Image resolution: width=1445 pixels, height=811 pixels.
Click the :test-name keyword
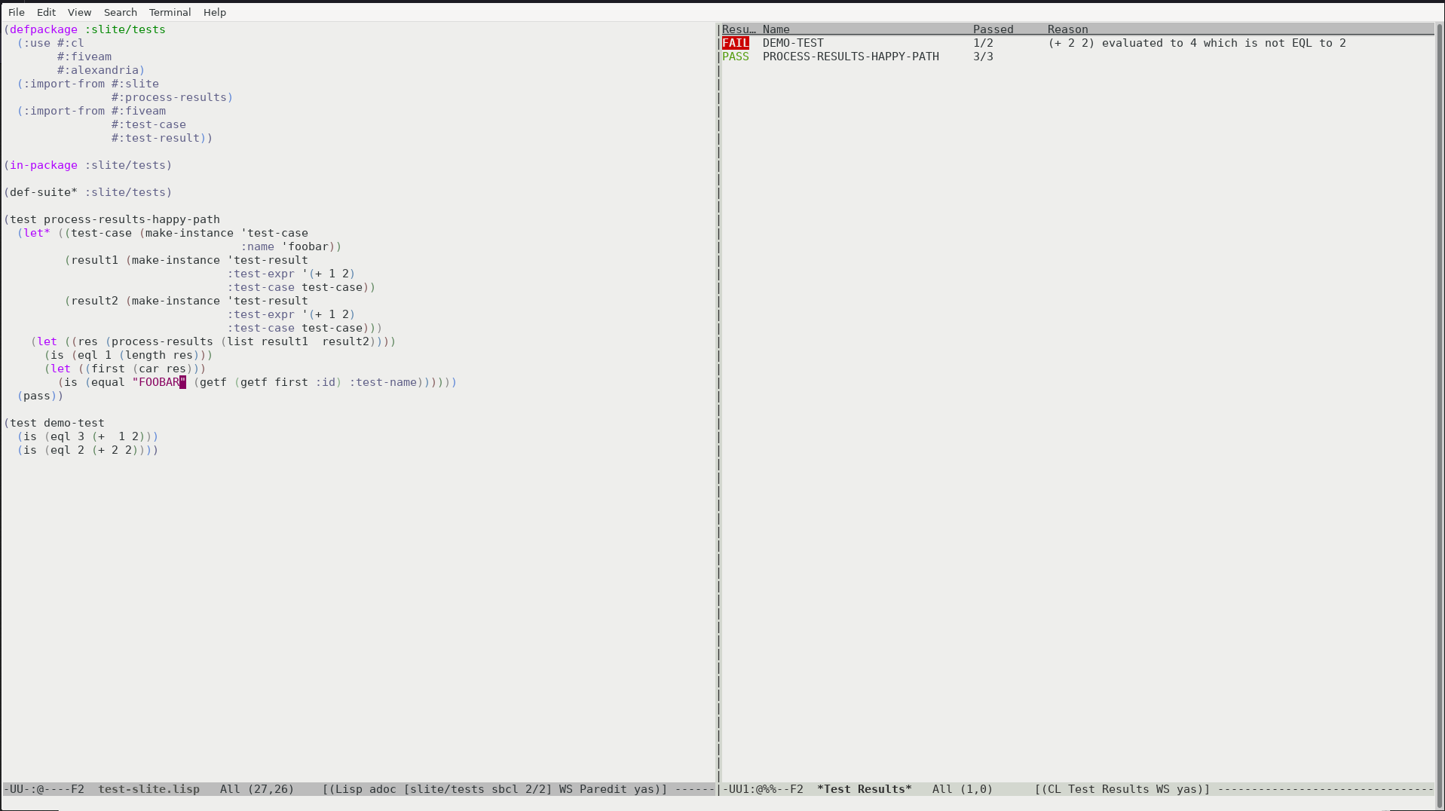383,382
